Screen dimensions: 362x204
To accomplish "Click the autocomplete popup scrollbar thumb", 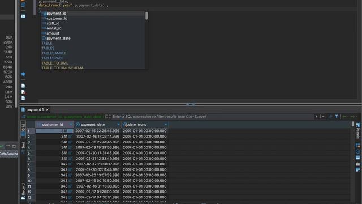I will point(146,16).
